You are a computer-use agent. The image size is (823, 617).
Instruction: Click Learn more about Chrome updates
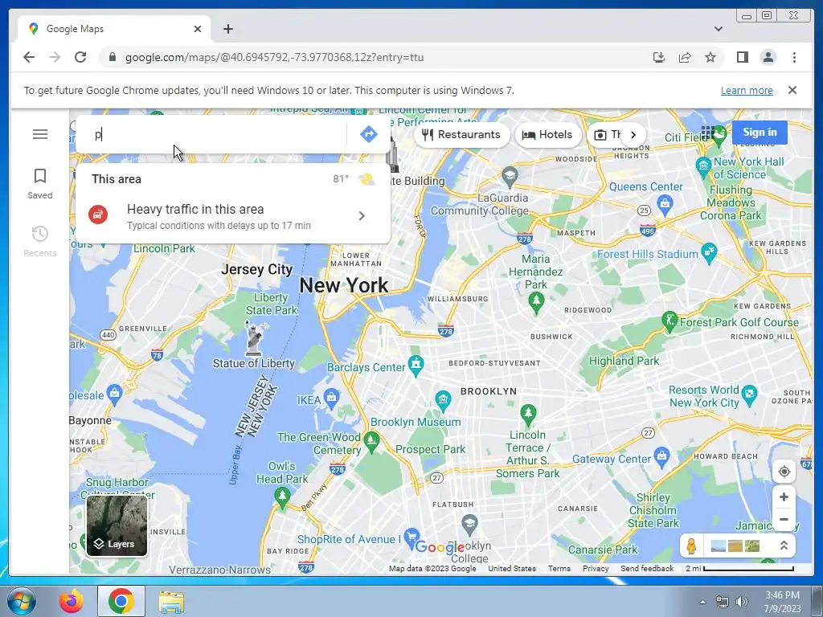tap(747, 90)
